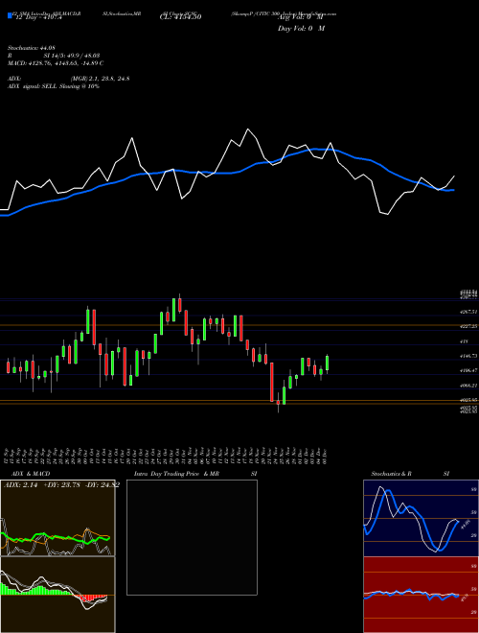This screenshot has height=633, width=479.
Task: Click the 'Avg Vol: 0 M' label
Action: (301, 17)
